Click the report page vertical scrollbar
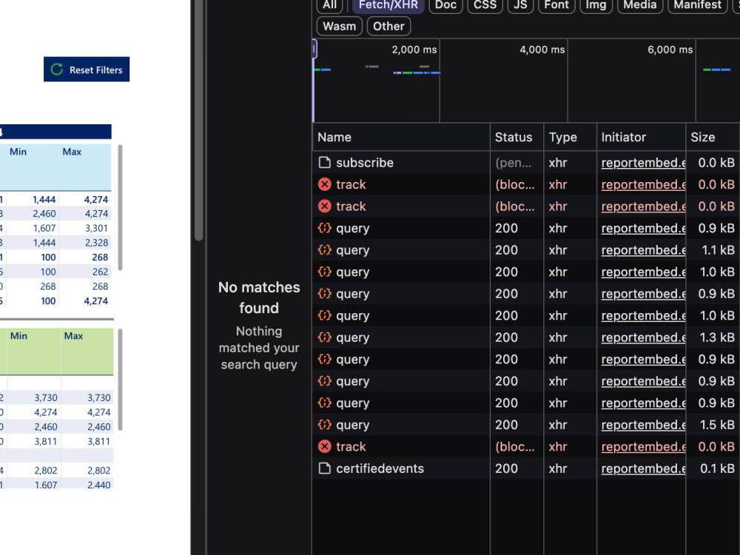 point(198,121)
